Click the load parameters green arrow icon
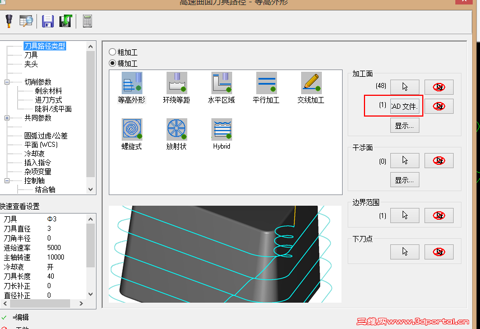This screenshot has height=329, width=480. coord(66,21)
